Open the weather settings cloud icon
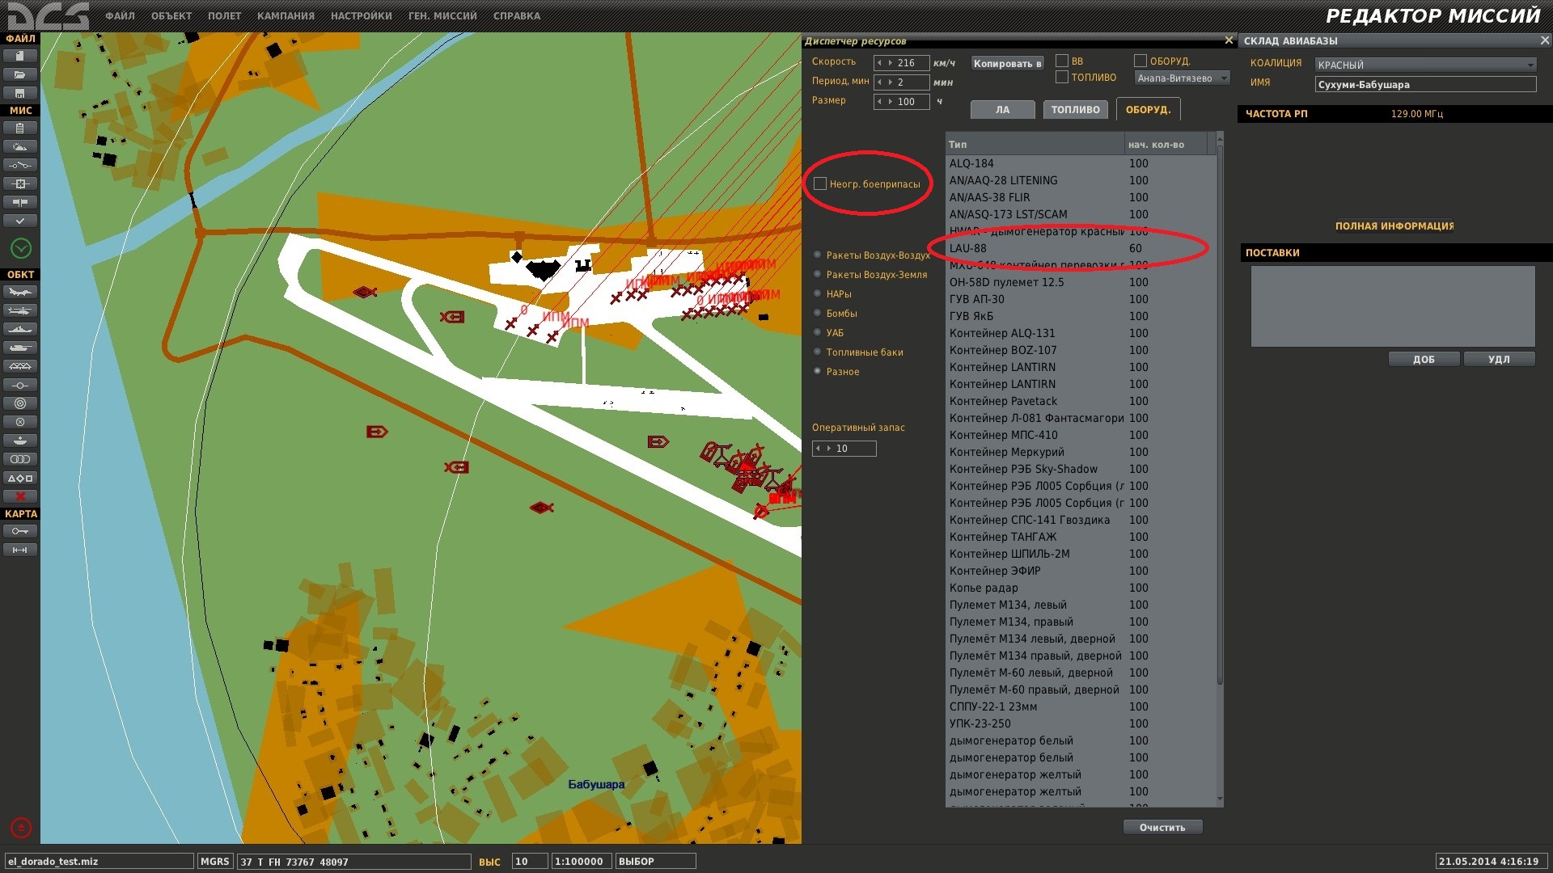 [20, 146]
